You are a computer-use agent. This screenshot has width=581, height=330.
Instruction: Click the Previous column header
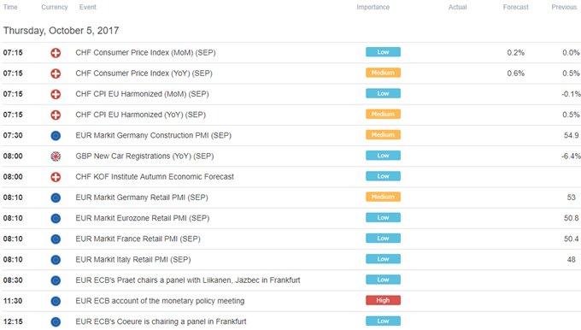click(x=564, y=7)
